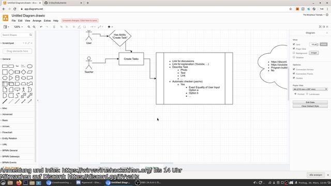Open the Edit menu

[20, 21]
